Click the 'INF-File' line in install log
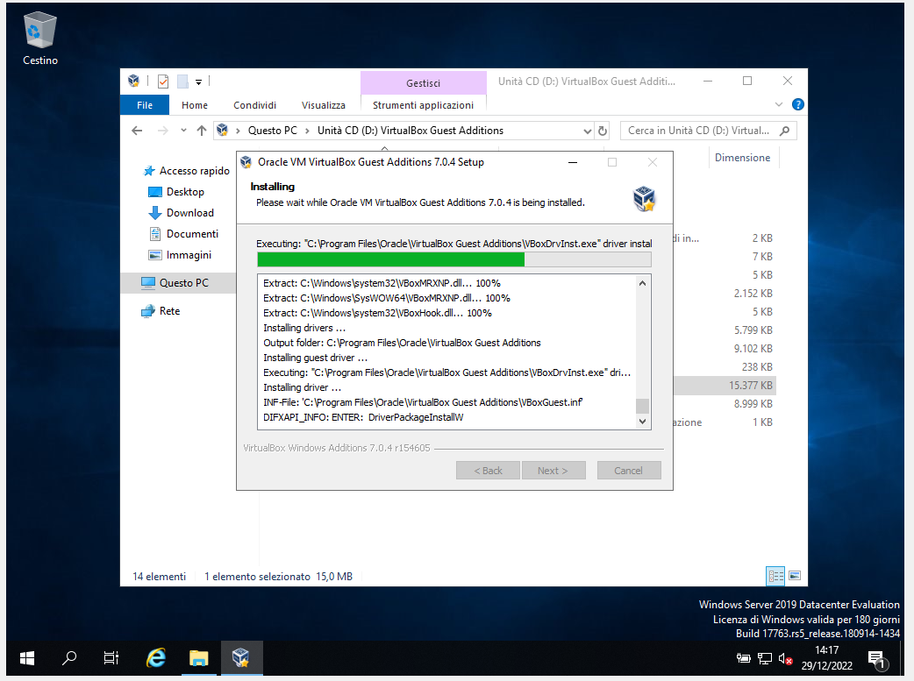The height and width of the screenshot is (681, 914). [x=423, y=402]
